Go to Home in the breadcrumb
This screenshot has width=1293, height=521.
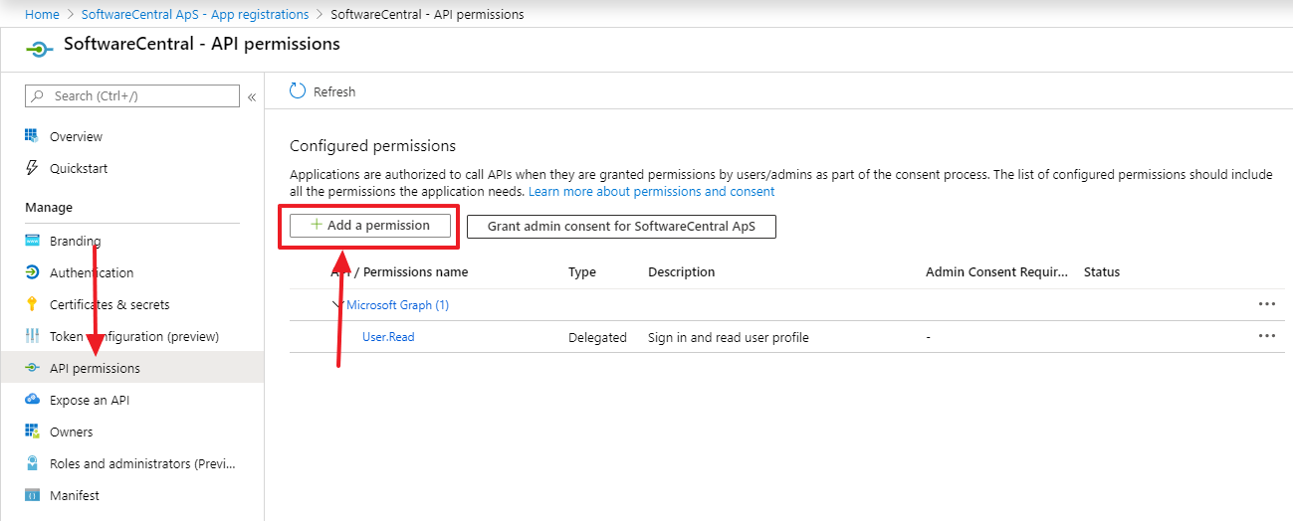(42, 15)
